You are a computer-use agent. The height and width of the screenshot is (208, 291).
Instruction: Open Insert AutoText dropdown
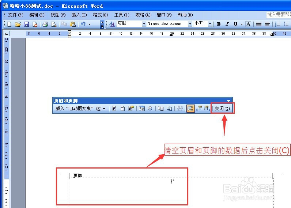pos(80,108)
